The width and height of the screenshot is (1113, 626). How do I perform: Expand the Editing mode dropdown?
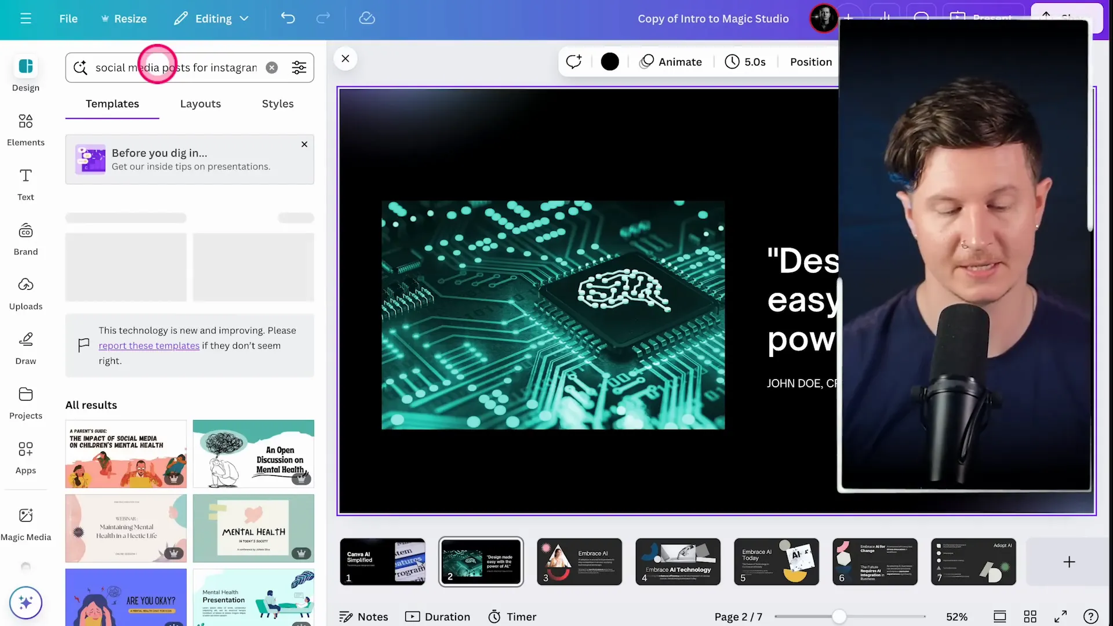(212, 19)
